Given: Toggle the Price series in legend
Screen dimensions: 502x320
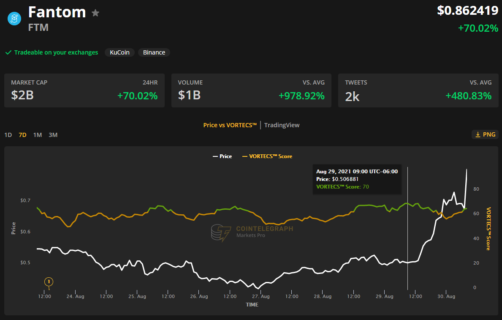Looking at the screenshot, I should tap(222, 156).
